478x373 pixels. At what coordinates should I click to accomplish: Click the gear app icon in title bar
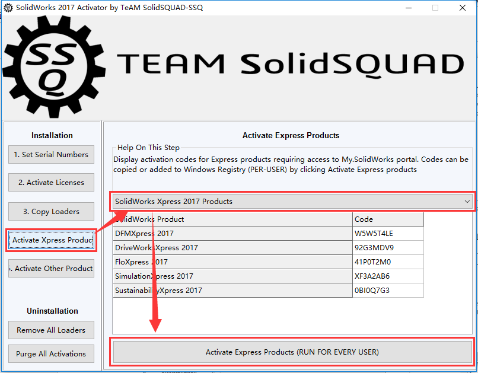point(8,8)
